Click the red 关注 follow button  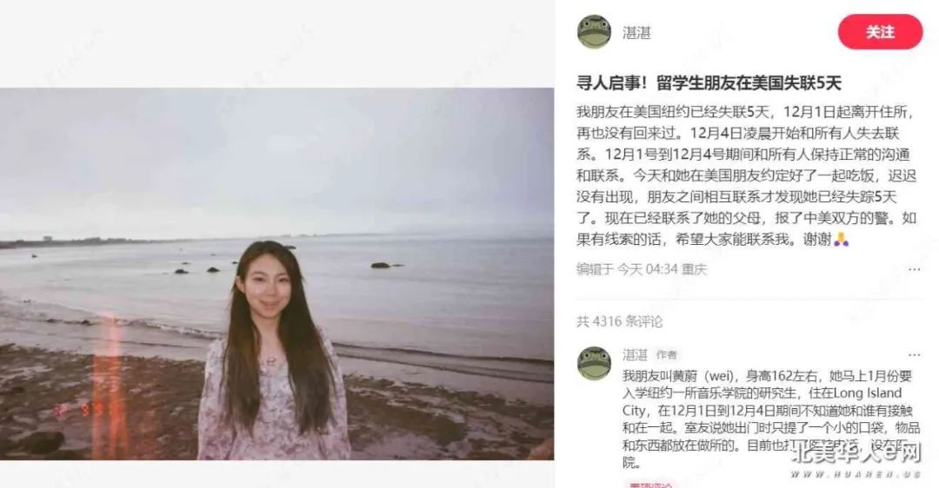pos(880,32)
